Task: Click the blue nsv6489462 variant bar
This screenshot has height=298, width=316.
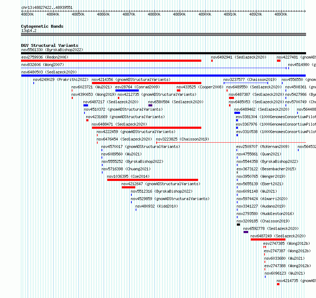Action: click(x=237, y=113)
